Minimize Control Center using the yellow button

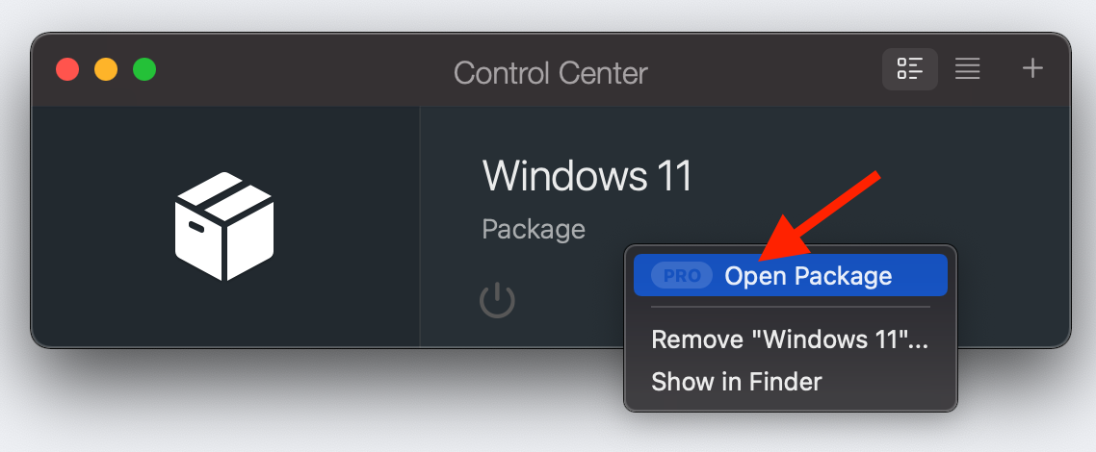tap(106, 69)
